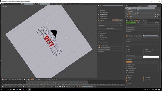162x91 pixels.
Task: Open the Rotation Mode dropdown
Action: click(148, 25)
